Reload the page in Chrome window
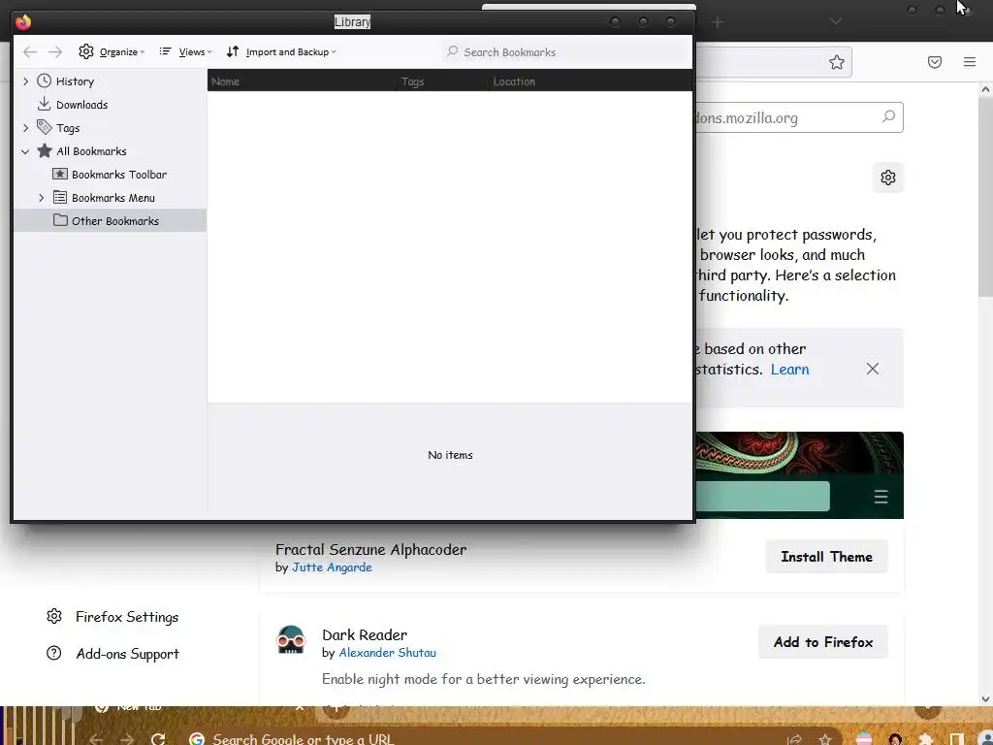This screenshot has width=993, height=745. pos(158,738)
